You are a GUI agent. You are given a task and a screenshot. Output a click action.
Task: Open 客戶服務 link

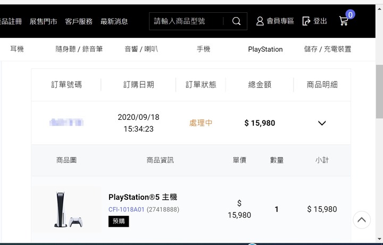79,21
